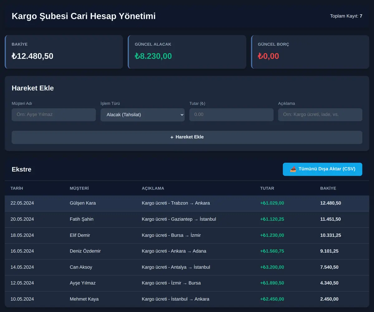Click the amount +₺2.450,00

(x=272, y=299)
